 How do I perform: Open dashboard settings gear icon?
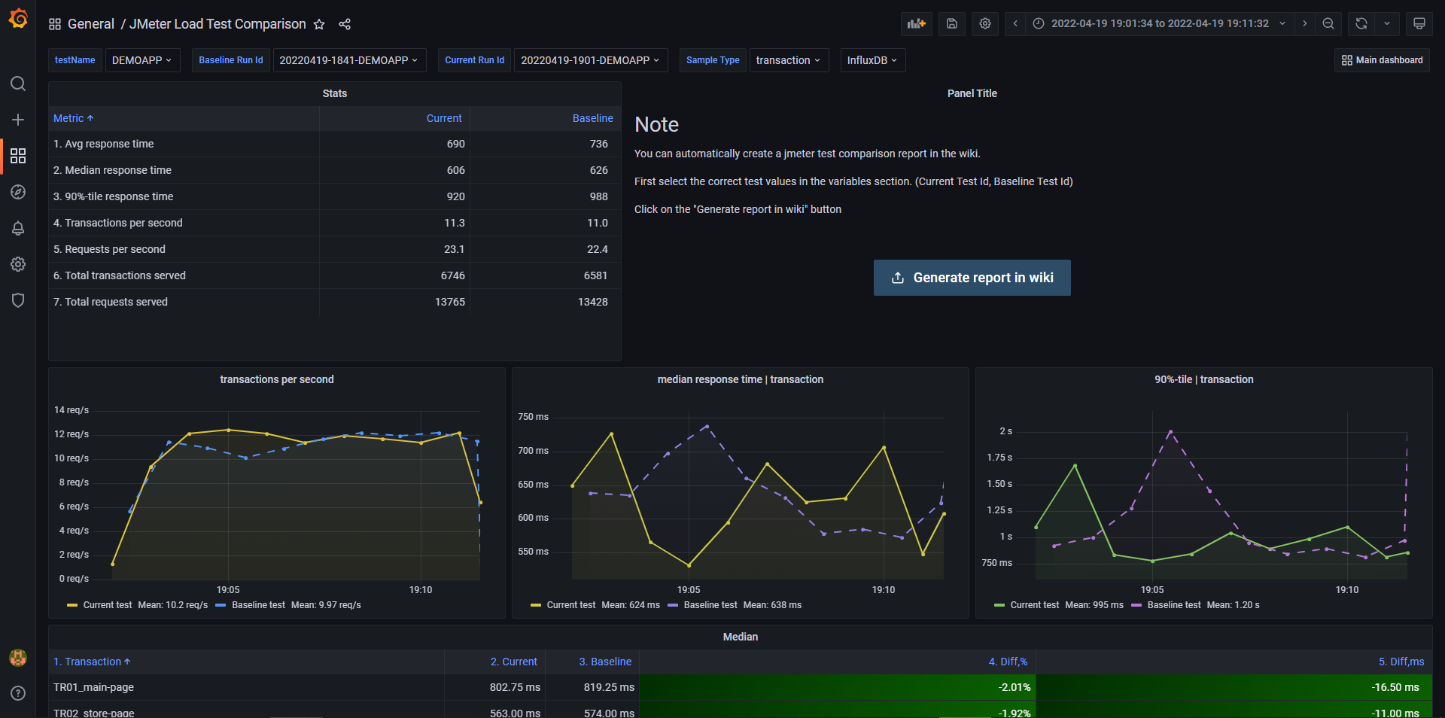pos(984,23)
